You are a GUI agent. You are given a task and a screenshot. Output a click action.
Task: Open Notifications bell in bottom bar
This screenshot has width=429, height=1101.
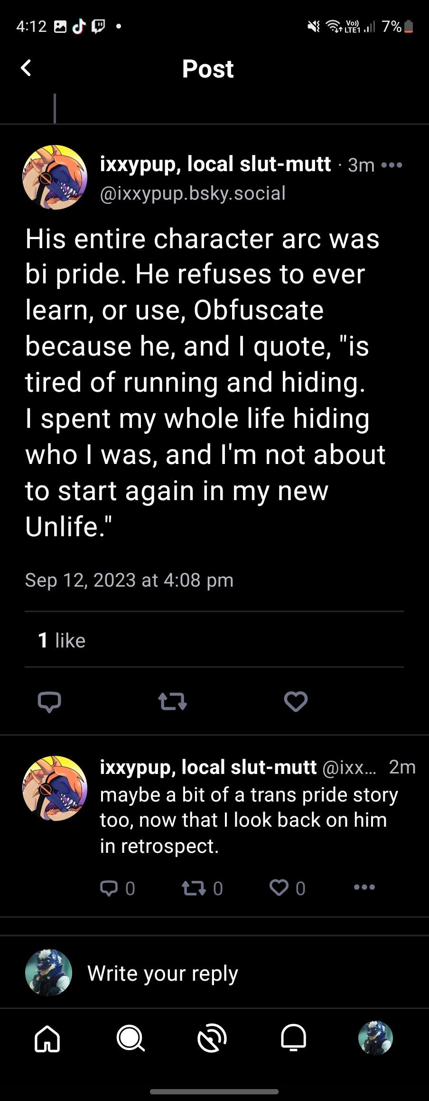[x=294, y=1038]
